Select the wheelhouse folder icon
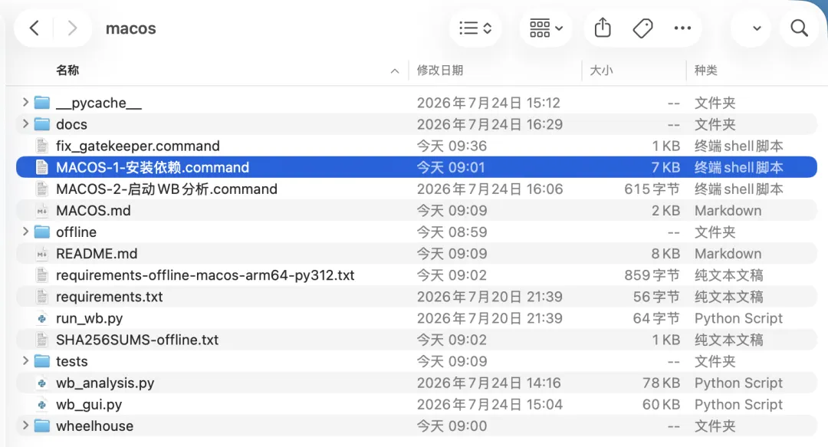The width and height of the screenshot is (828, 447). coord(41,426)
